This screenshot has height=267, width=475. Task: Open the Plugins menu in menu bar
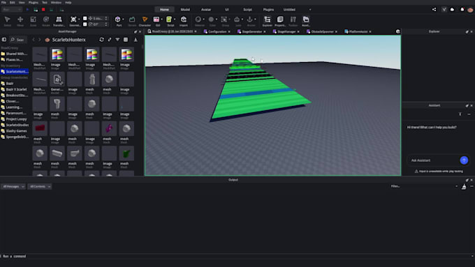[x=34, y=2]
